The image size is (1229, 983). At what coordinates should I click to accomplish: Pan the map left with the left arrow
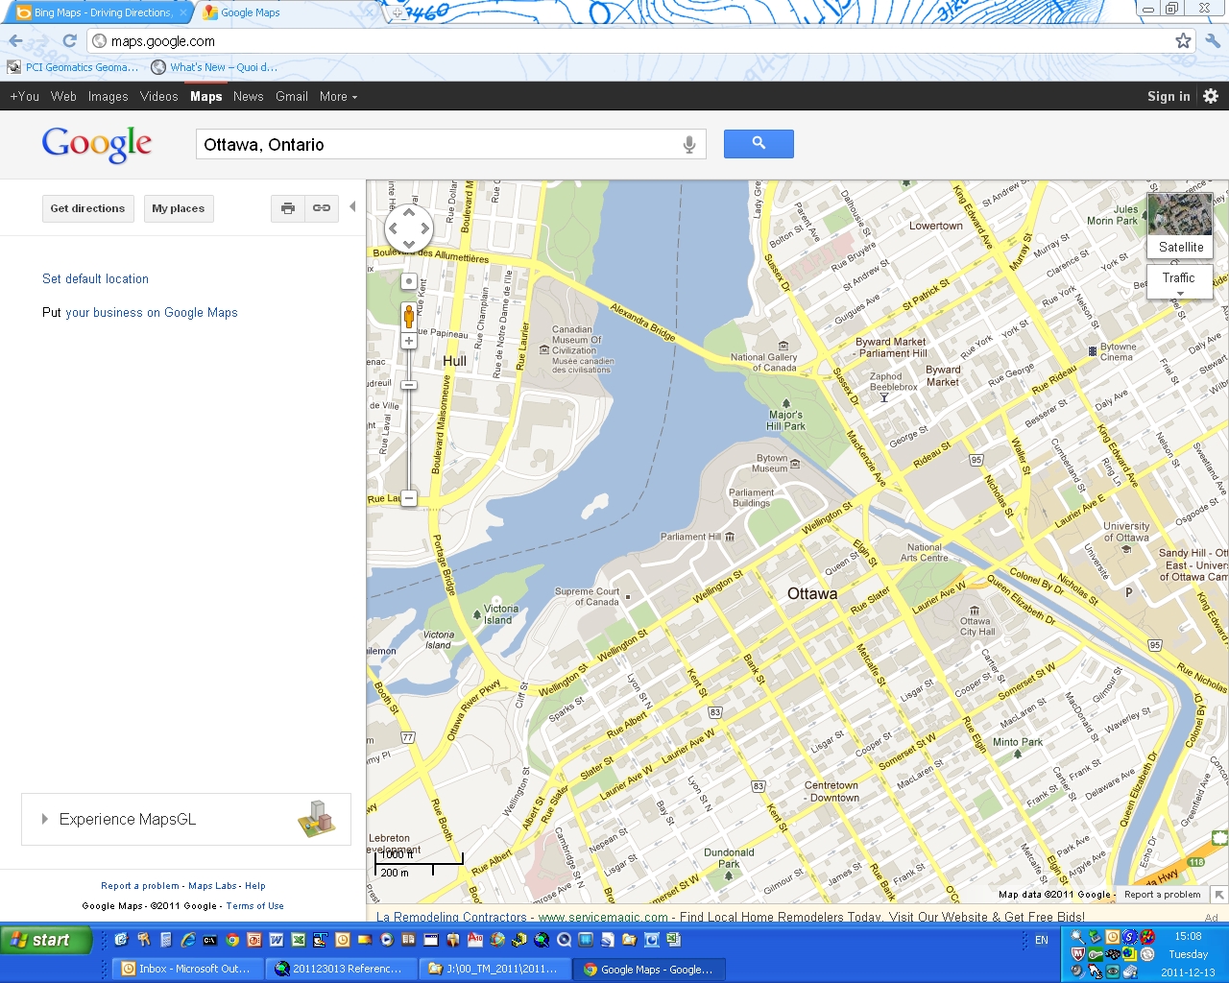coord(394,228)
